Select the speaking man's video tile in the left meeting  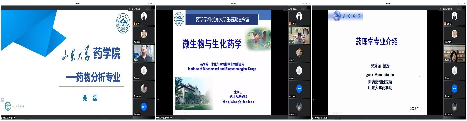pos(144,53)
